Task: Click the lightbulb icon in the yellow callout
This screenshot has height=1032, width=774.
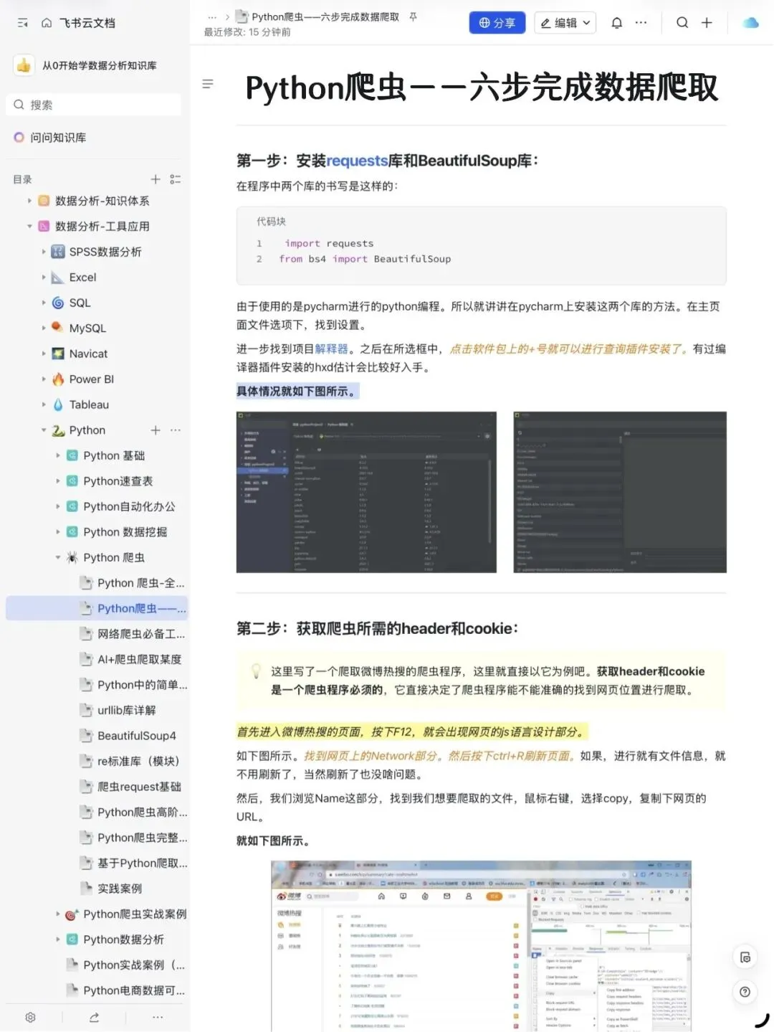Action: (x=256, y=671)
